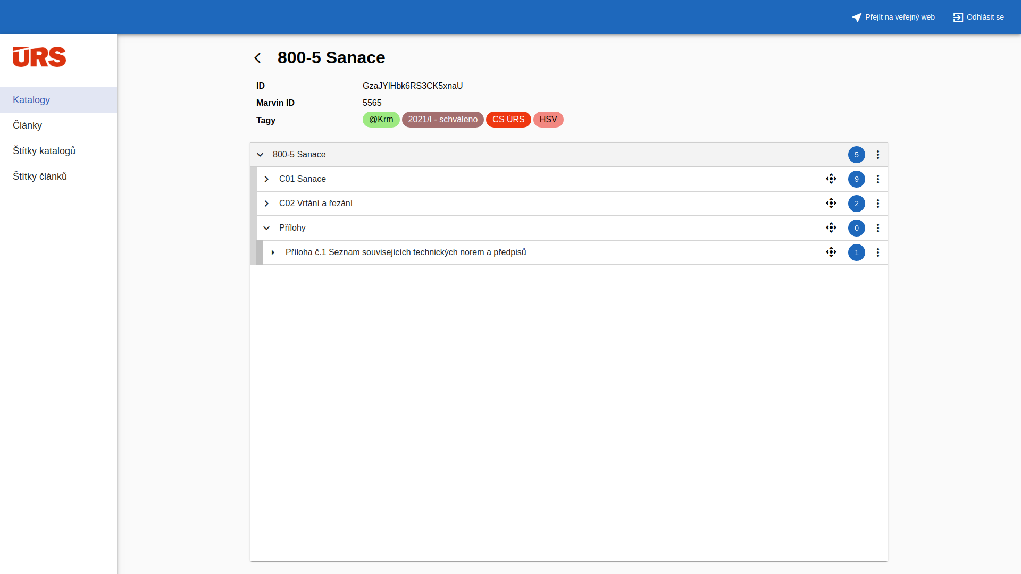The image size is (1021, 574).
Task: Click the Marvin ID value 5565
Action: click(372, 103)
